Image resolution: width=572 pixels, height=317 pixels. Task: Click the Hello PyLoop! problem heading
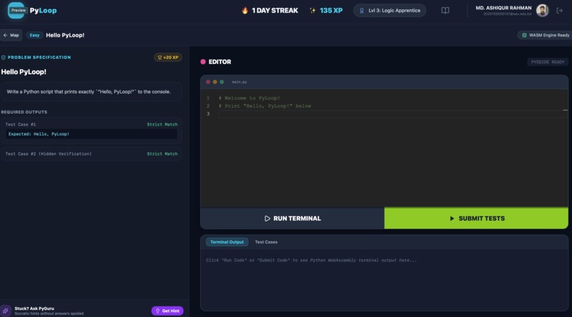click(x=23, y=72)
